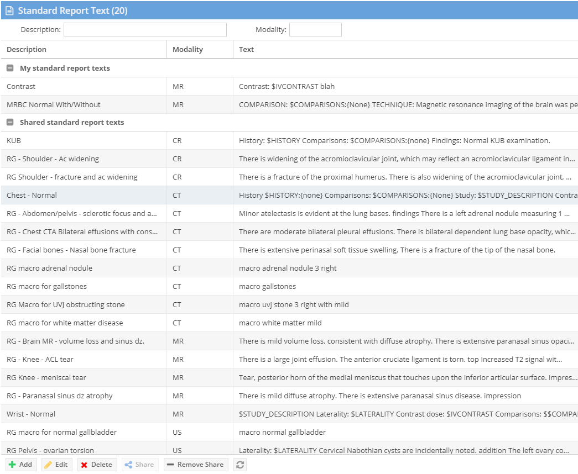Click the Share button
578x474 pixels.
140,465
